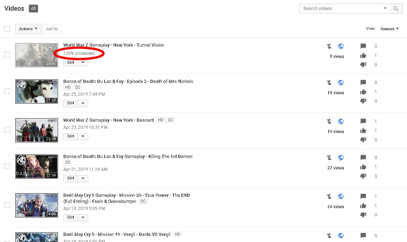Tick checkbox for Mission 20 True Power video
Viewport: 407px width, 242px height.
(7, 205)
